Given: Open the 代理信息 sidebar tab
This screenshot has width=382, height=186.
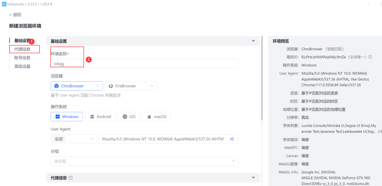Looking at the screenshot, I should coord(22,49).
